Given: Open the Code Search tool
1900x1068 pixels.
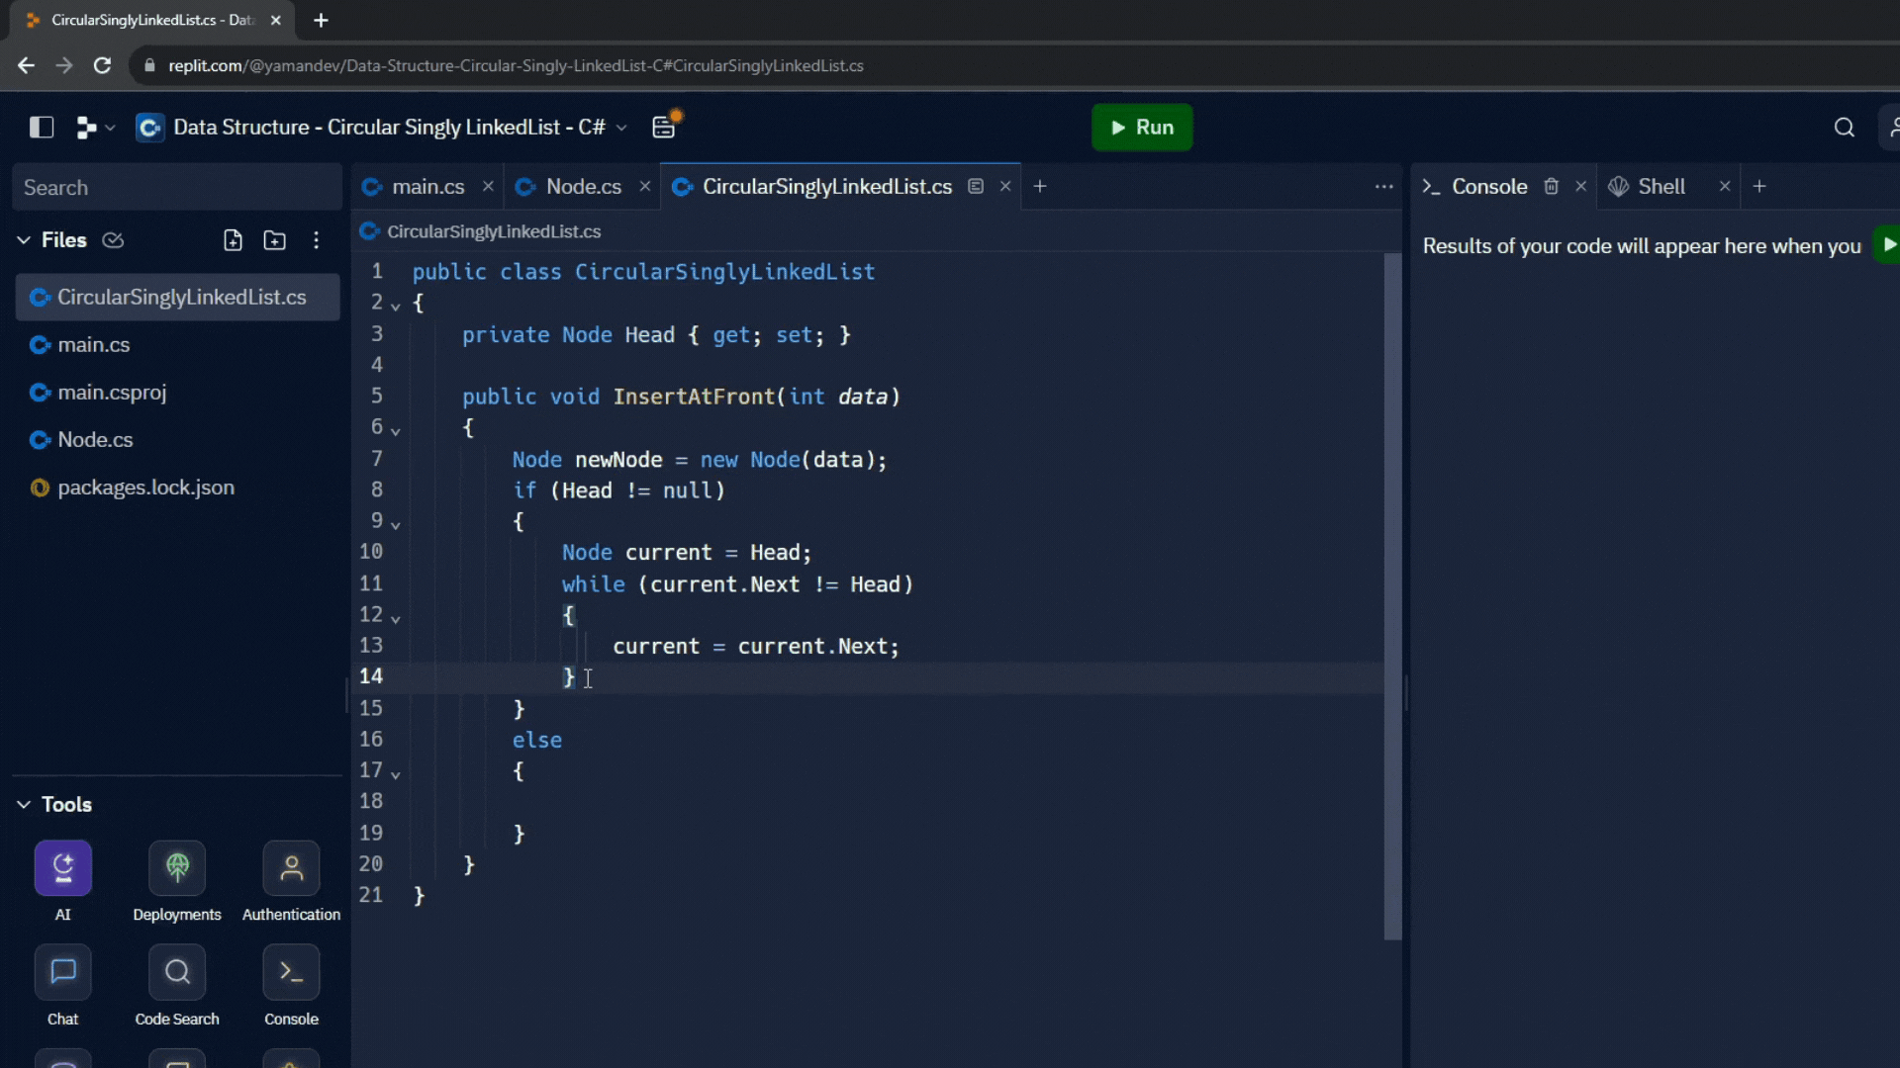Looking at the screenshot, I should [177, 973].
